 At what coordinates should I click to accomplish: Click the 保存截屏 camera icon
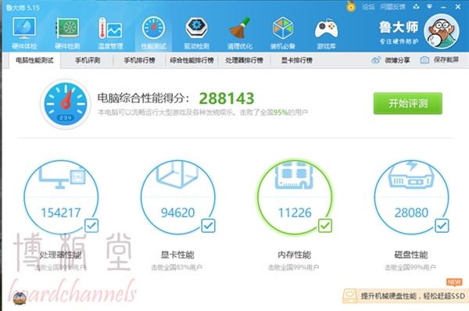pos(424,60)
